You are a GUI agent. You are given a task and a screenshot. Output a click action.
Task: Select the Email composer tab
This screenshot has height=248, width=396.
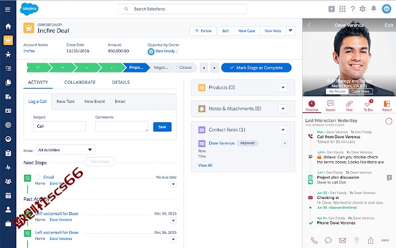click(120, 102)
